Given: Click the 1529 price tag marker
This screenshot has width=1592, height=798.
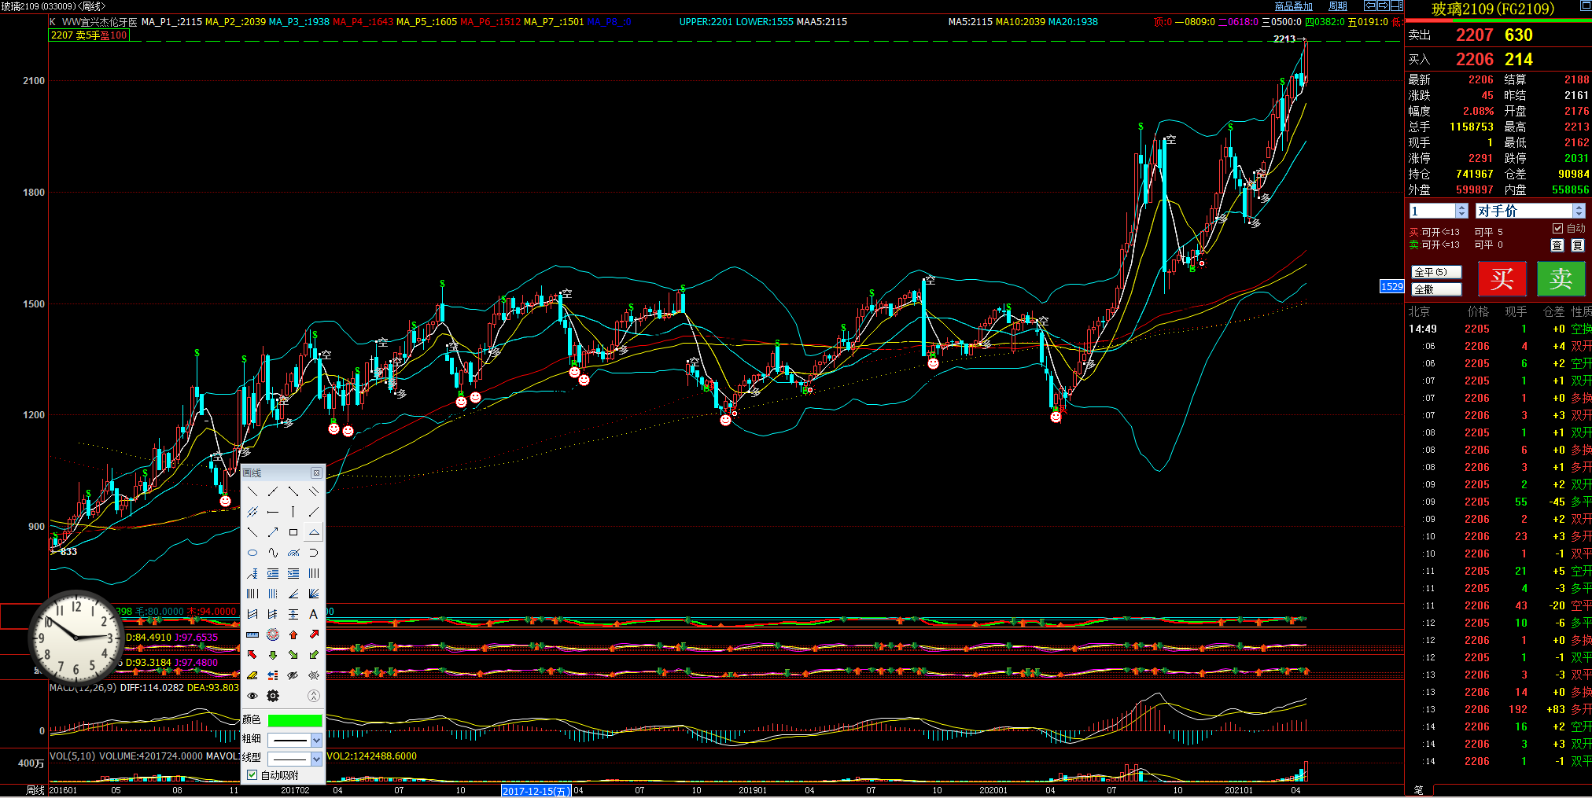Looking at the screenshot, I should [1391, 286].
